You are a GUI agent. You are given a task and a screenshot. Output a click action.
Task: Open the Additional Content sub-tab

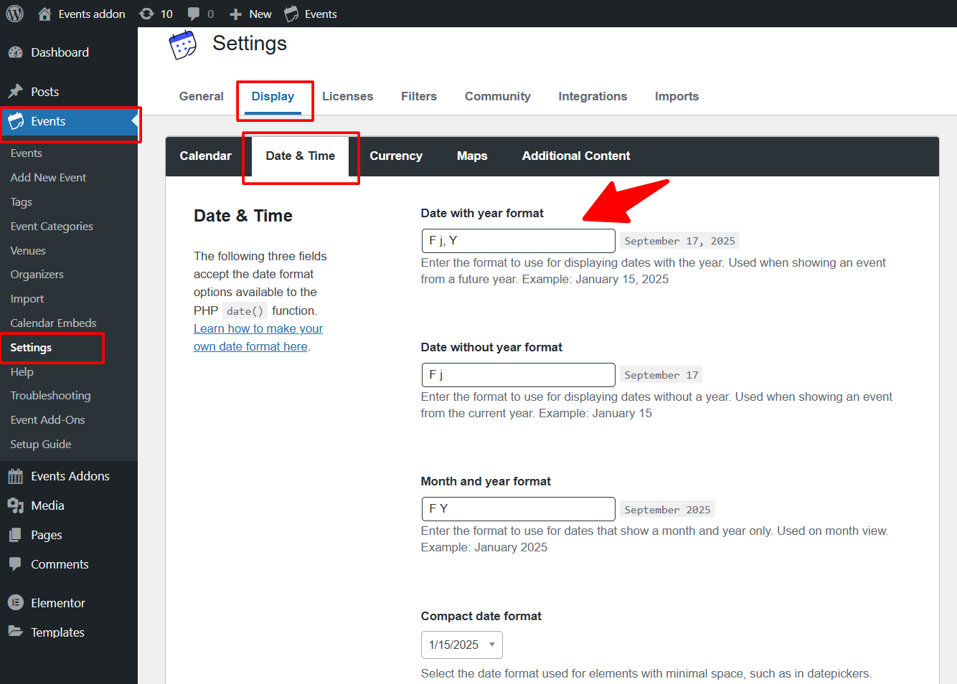tap(576, 156)
